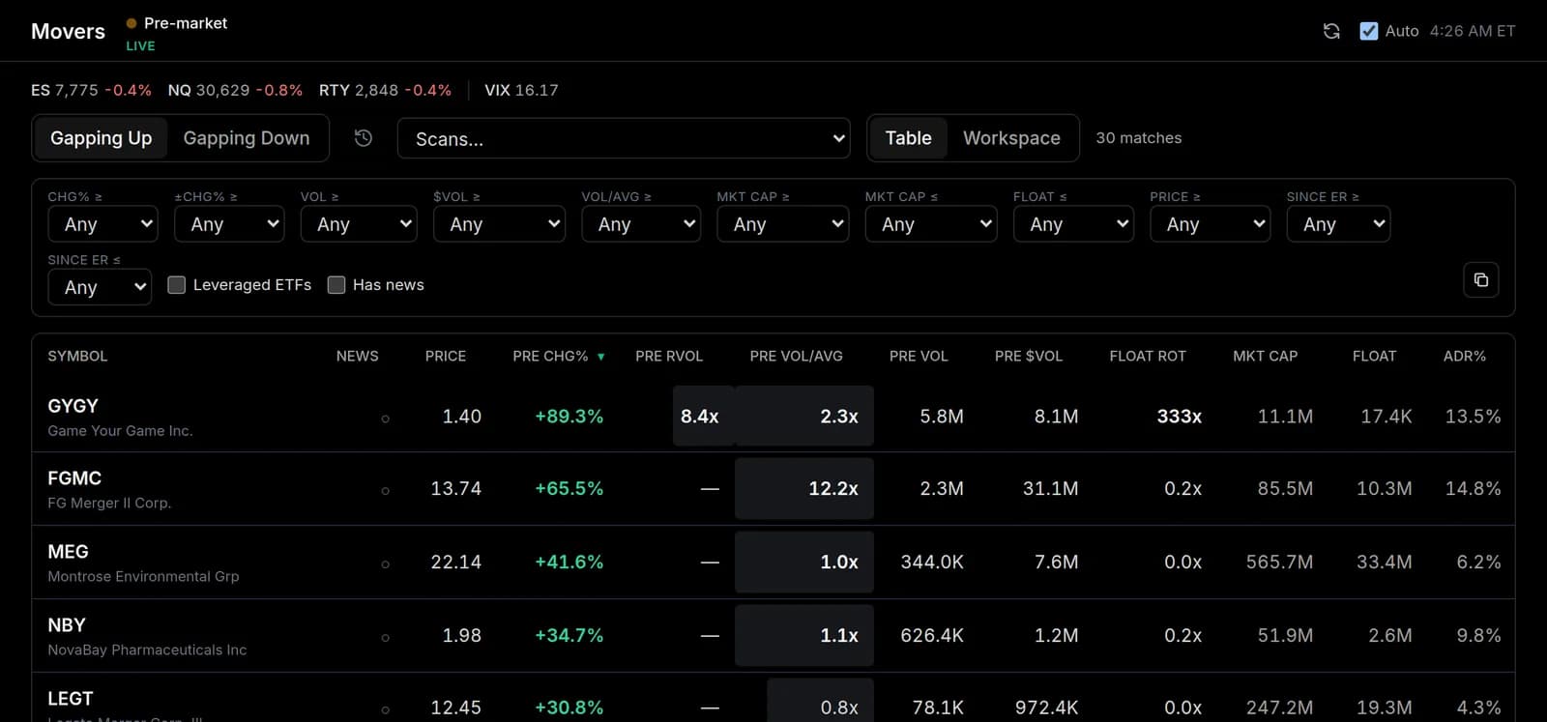Click the VIX 16.17 reading
1547x722 pixels.
pyautogui.click(x=521, y=90)
